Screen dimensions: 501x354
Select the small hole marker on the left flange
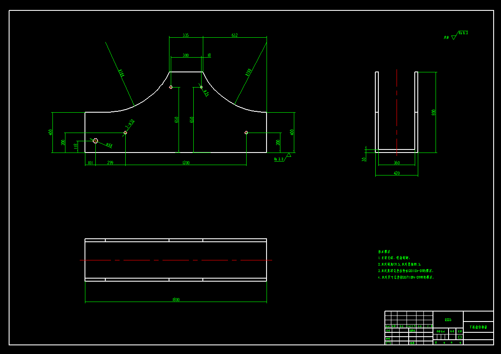95,140
